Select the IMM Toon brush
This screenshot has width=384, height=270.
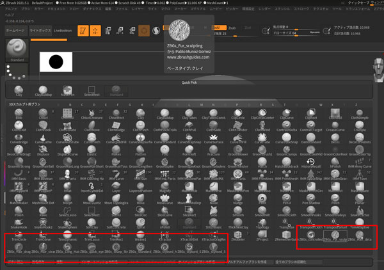pyautogui.click(x=360, y=175)
